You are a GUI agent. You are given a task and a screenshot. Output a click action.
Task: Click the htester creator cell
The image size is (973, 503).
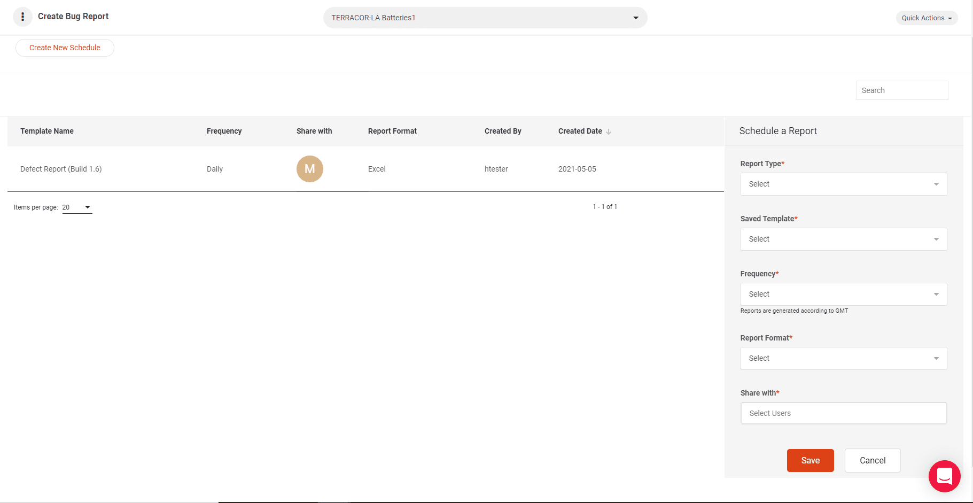[x=496, y=169]
